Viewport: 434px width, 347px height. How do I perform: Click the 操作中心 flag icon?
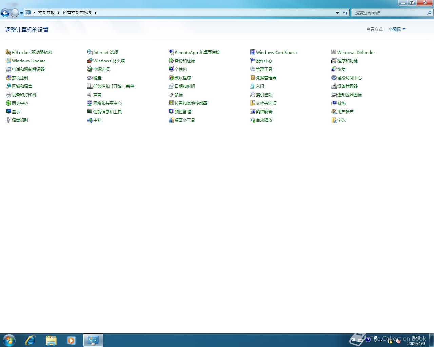pyautogui.click(x=253, y=61)
